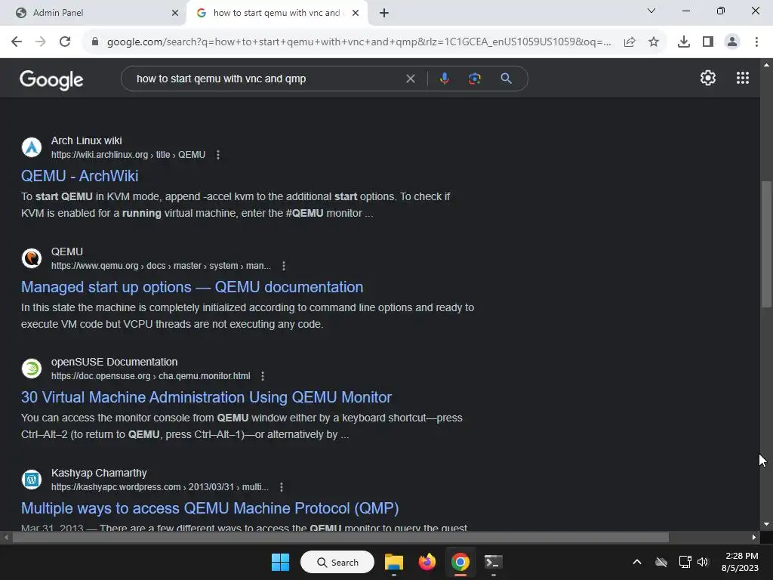
Task: Open clock and date panel
Action: tap(740, 562)
